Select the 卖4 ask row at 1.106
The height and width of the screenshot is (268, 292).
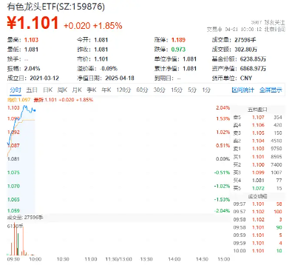pos(258,125)
